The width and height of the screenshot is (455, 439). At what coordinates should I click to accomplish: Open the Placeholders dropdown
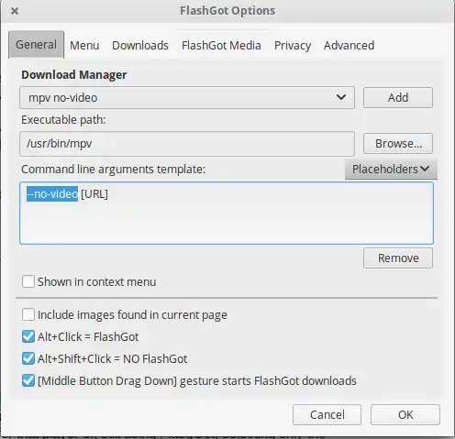(391, 169)
